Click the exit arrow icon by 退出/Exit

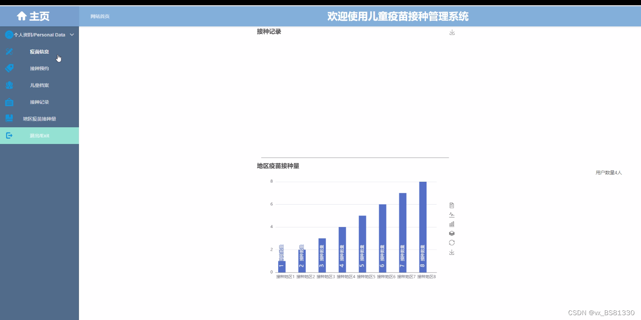tap(9, 136)
